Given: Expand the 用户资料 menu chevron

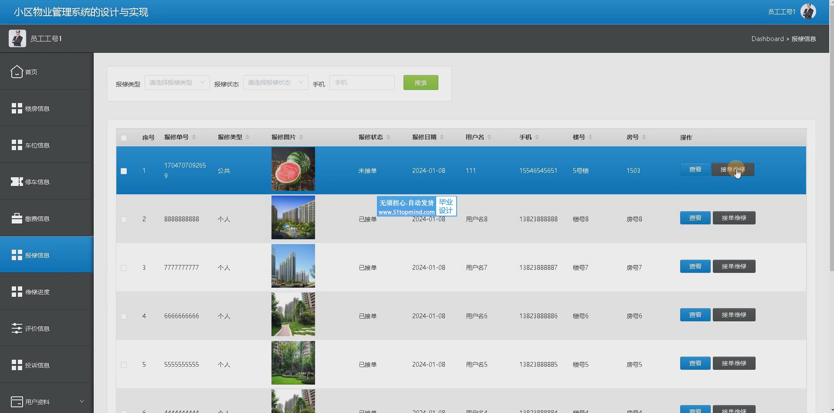Looking at the screenshot, I should (81, 401).
